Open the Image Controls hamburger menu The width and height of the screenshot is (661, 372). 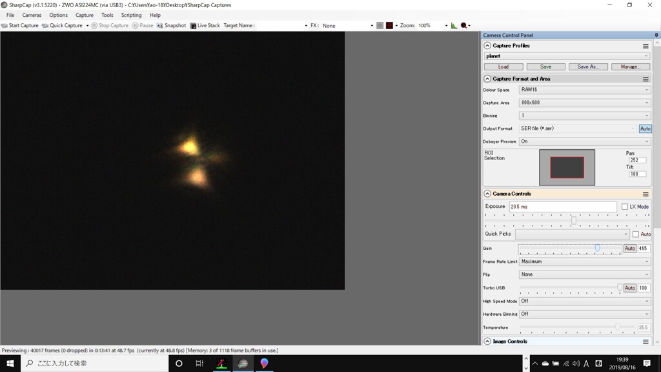(646, 342)
